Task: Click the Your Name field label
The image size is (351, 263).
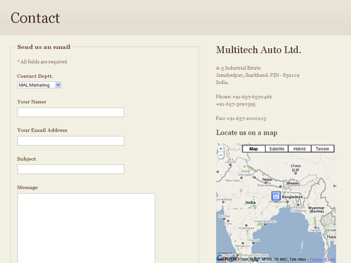Action: coord(31,101)
